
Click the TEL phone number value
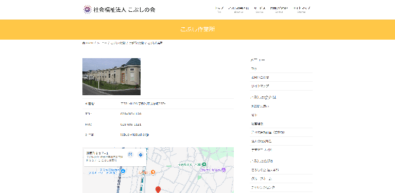[x=131, y=114]
